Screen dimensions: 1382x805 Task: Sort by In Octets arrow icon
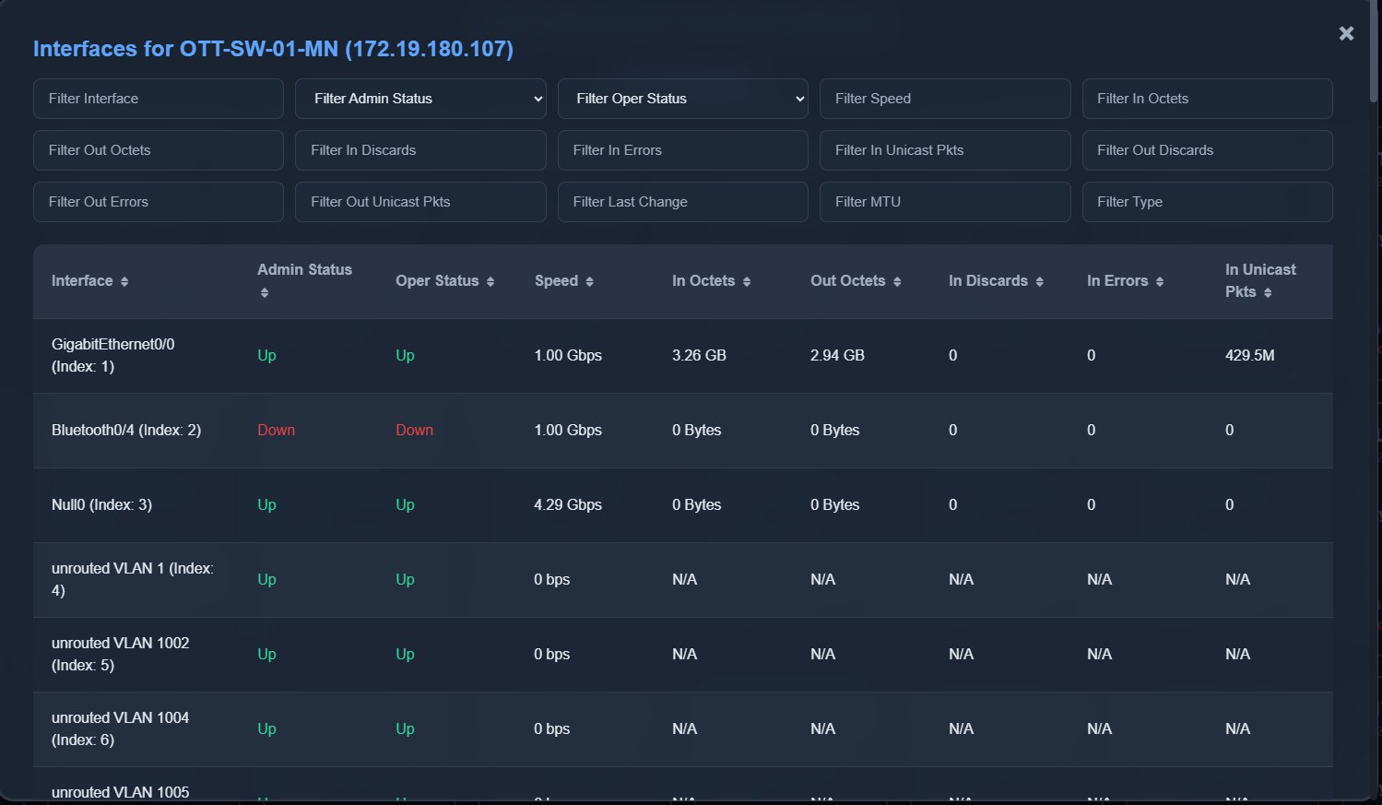pos(747,282)
